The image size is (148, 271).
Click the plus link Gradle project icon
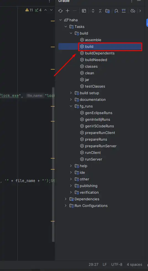coord(68,11)
